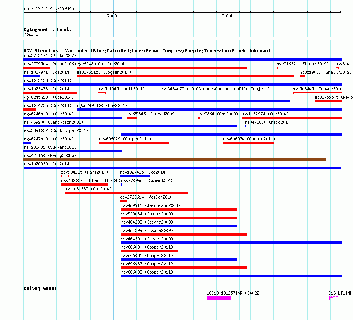Image resolution: width=353 pixels, height=320 pixels.
Task: Select nsv428160 (Perry2008b) label
Action: (x=50, y=155)
